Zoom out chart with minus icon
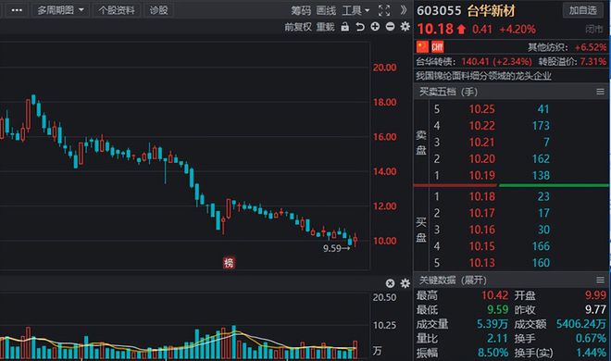Viewport: 611px width, 361px height. (x=390, y=27)
